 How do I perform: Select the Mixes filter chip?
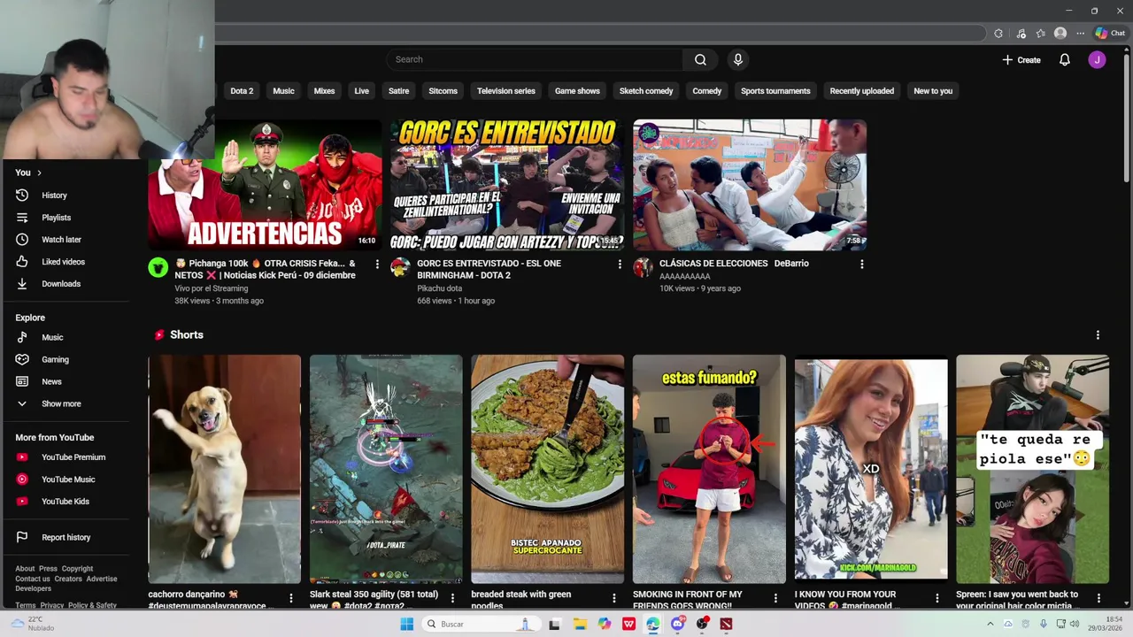324,91
